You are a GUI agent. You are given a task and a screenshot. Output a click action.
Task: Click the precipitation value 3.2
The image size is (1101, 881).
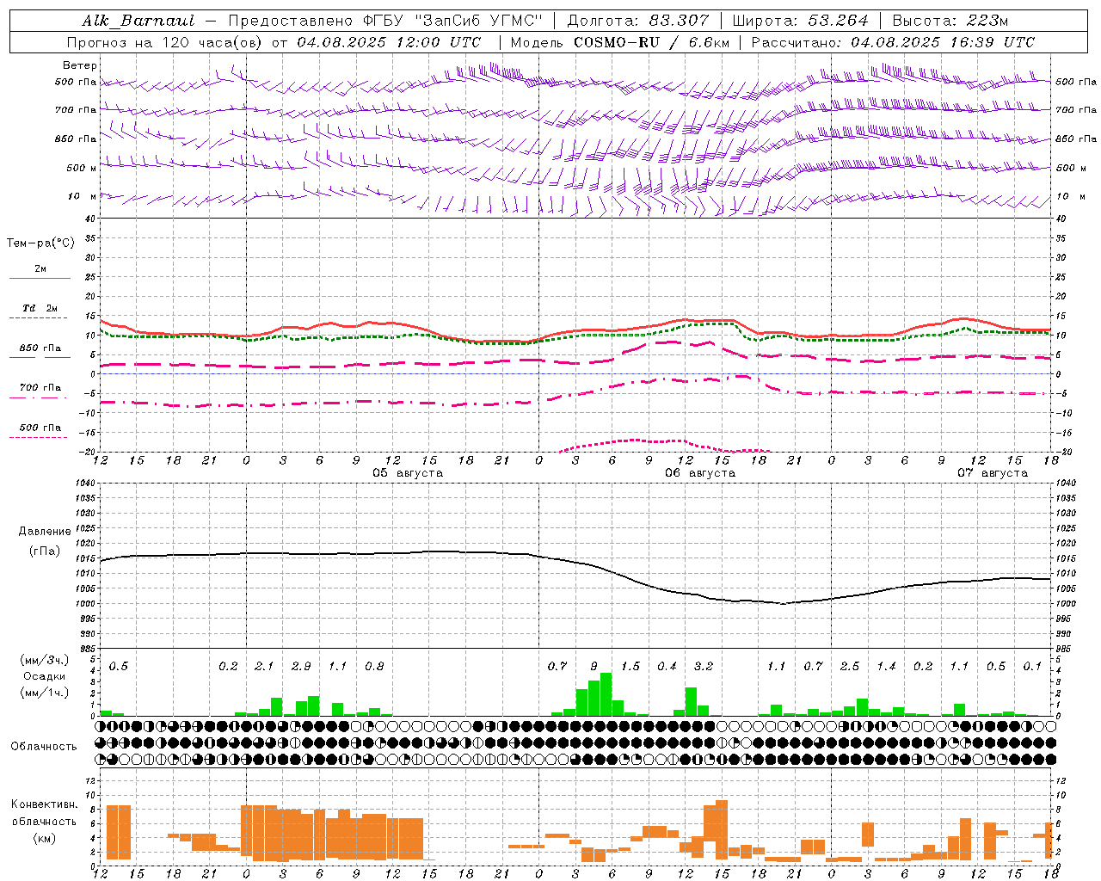tap(704, 666)
